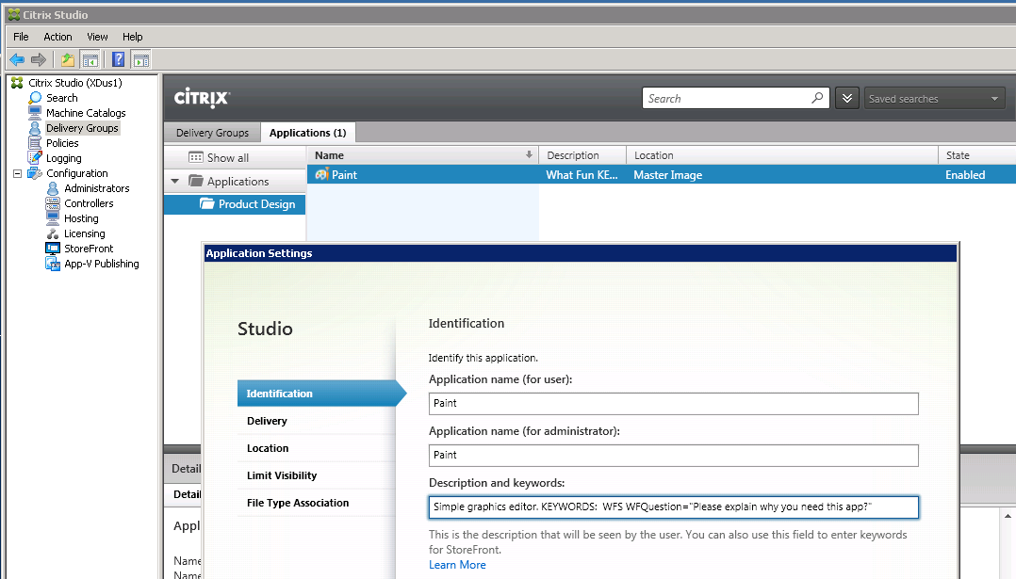The width and height of the screenshot is (1016, 579).
Task: Click the blue Help question mark icon
Action: [118, 60]
